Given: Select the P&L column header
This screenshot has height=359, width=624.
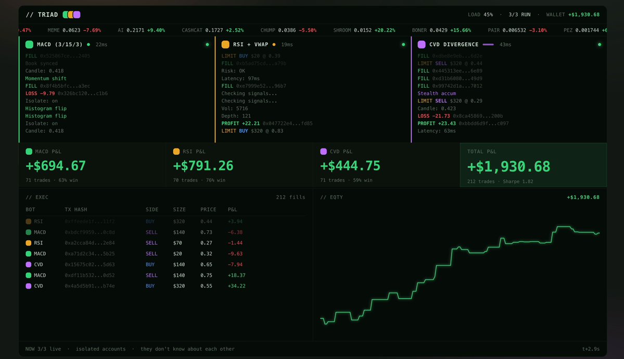Looking at the screenshot, I should 233,209.
